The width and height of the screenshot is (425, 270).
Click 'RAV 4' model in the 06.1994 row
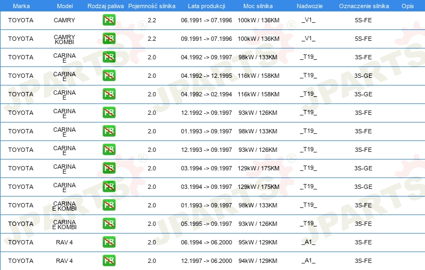65,242
